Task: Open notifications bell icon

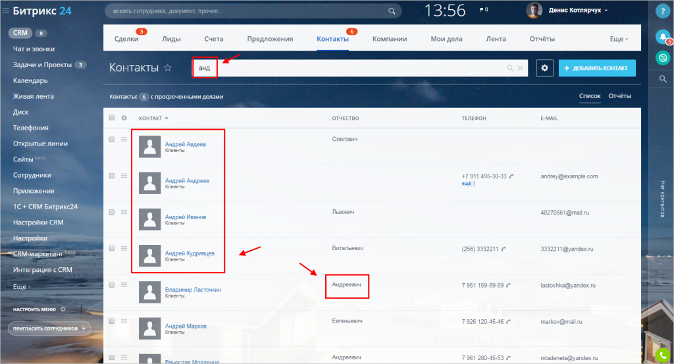Action: 663,36
